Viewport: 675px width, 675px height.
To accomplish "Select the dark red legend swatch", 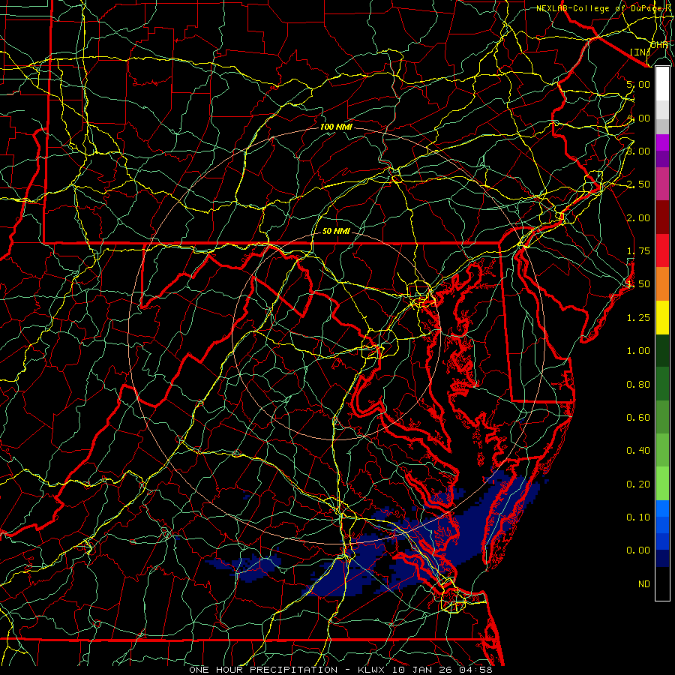I will (x=662, y=217).
